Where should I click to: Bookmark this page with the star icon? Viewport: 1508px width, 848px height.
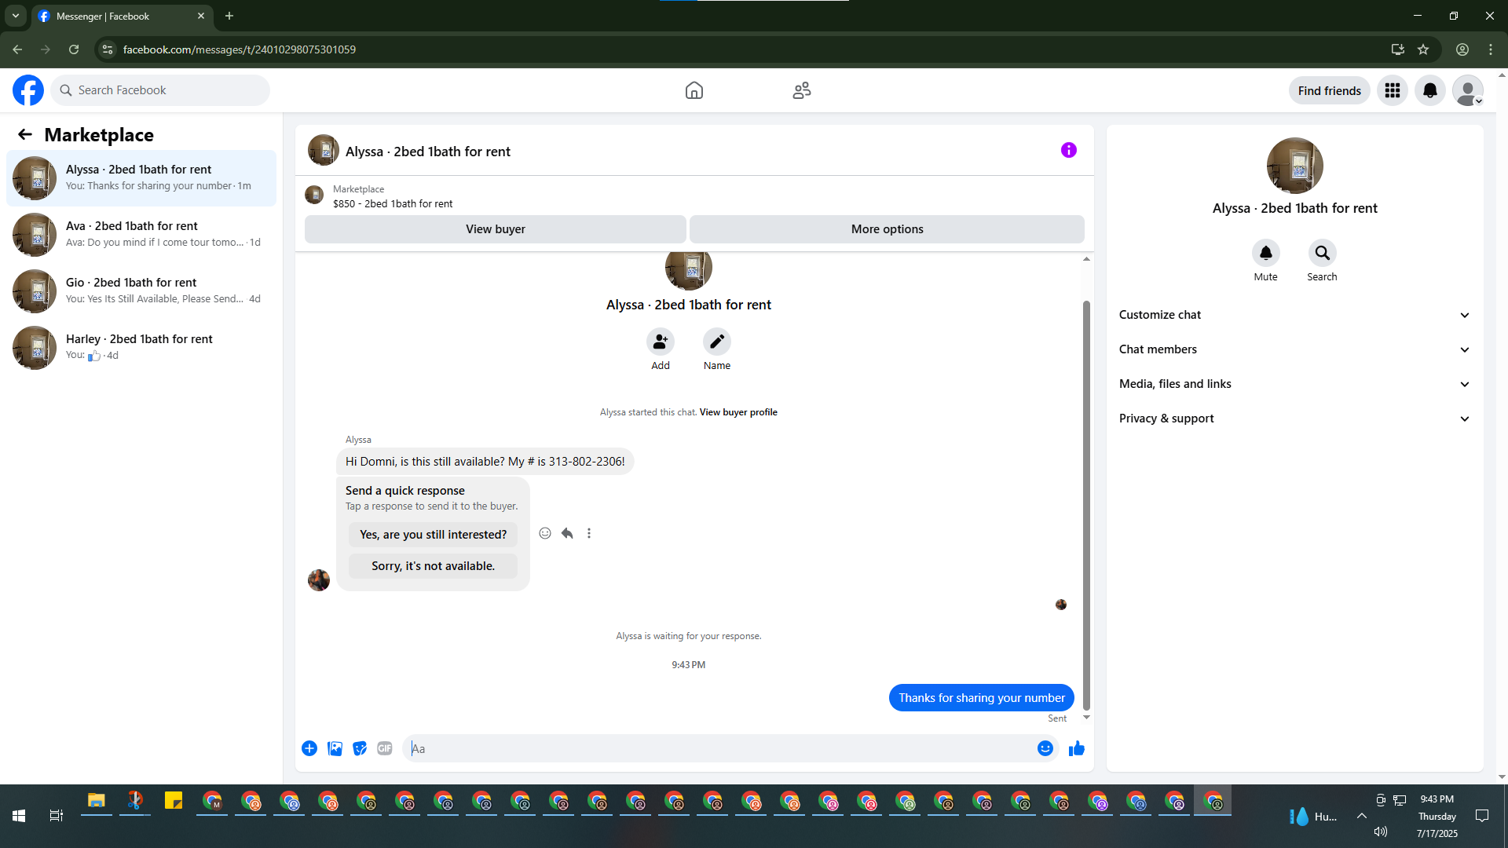tap(1423, 49)
